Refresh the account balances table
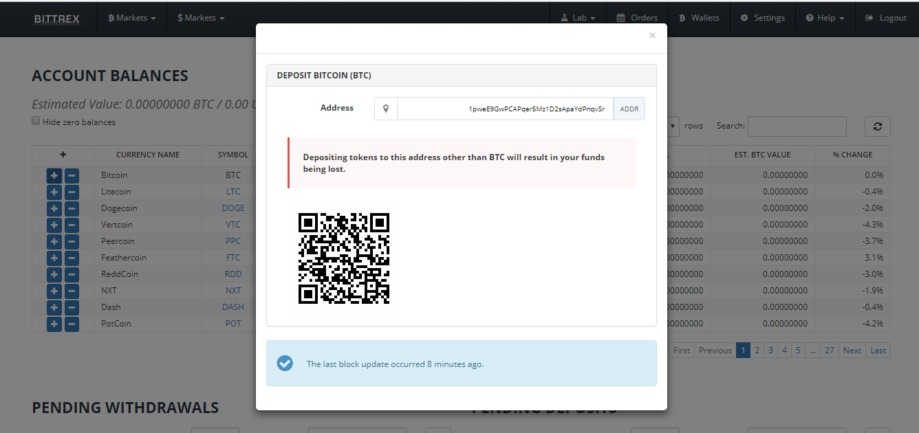 click(x=878, y=126)
